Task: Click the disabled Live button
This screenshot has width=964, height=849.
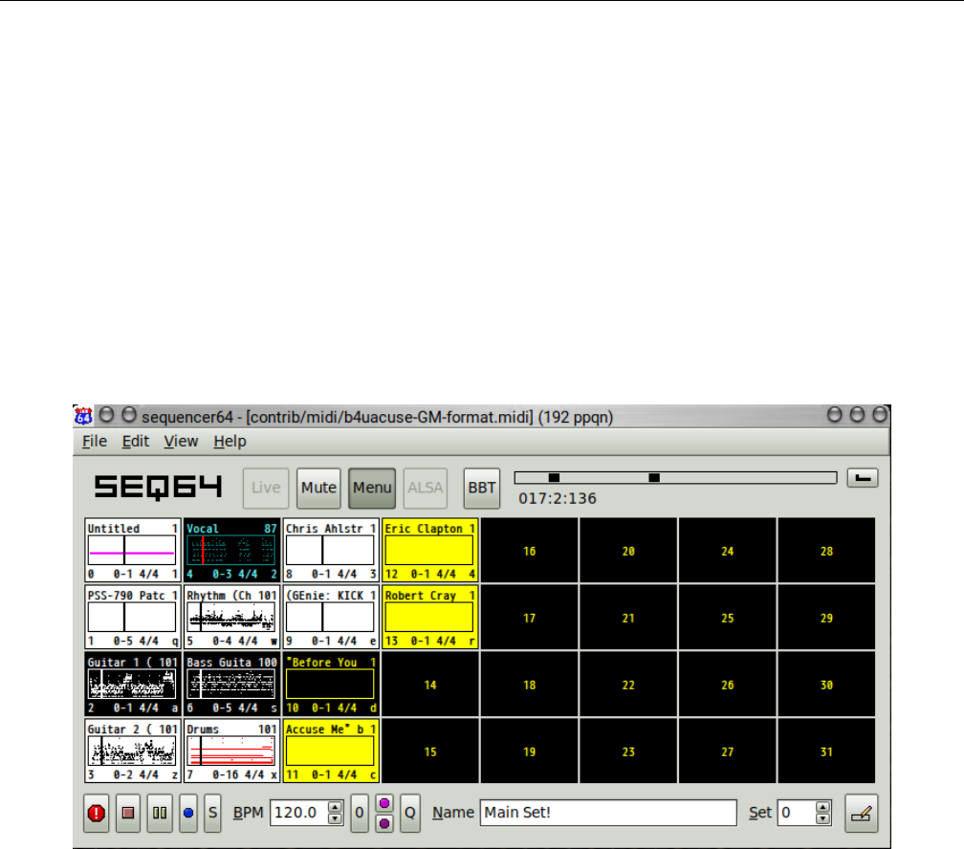Action: point(266,489)
